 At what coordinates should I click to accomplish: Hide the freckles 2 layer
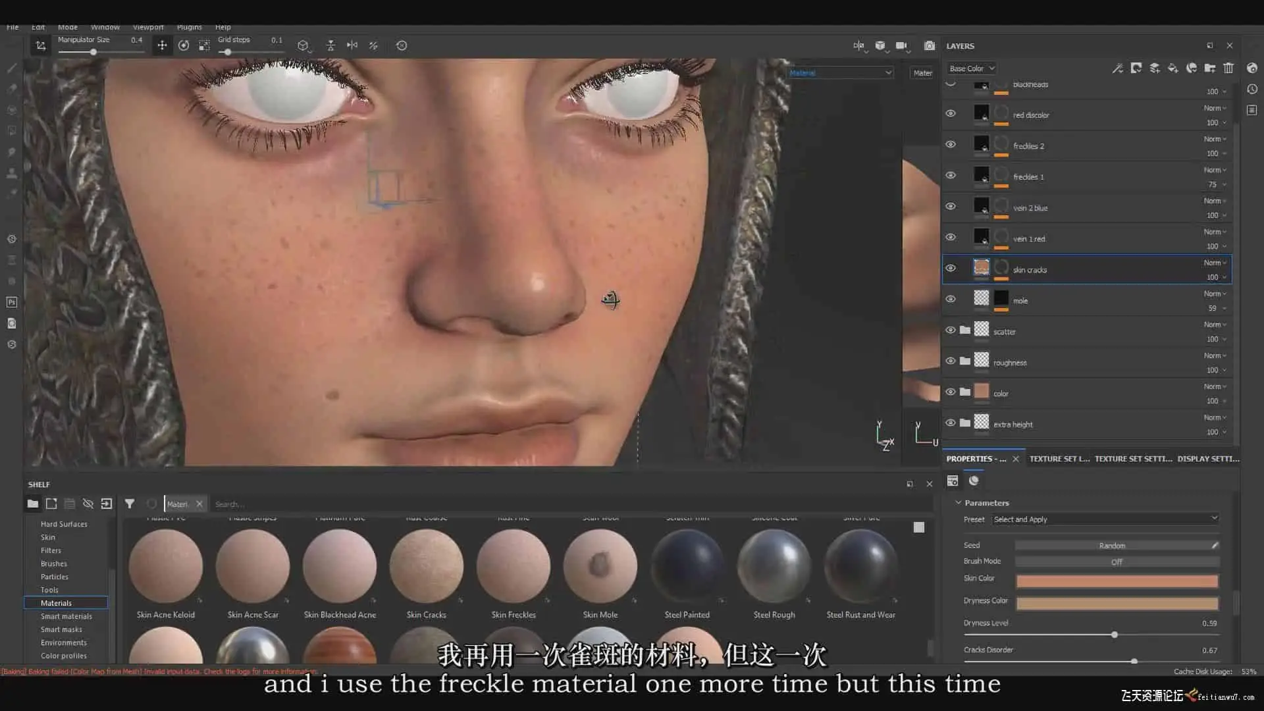(x=951, y=144)
